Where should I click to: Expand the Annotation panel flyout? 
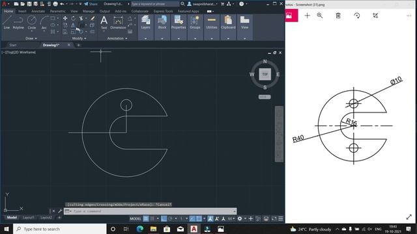pos(117,38)
